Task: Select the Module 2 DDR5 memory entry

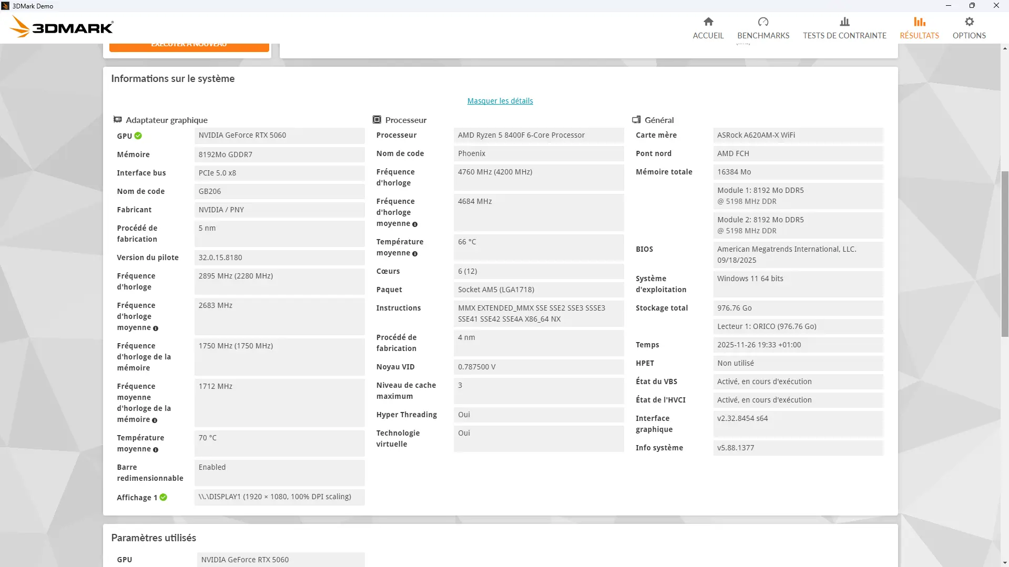Action: click(798, 225)
